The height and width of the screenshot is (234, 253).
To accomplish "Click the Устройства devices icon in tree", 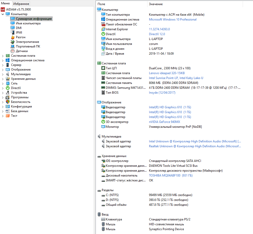I will tap(8, 93).
